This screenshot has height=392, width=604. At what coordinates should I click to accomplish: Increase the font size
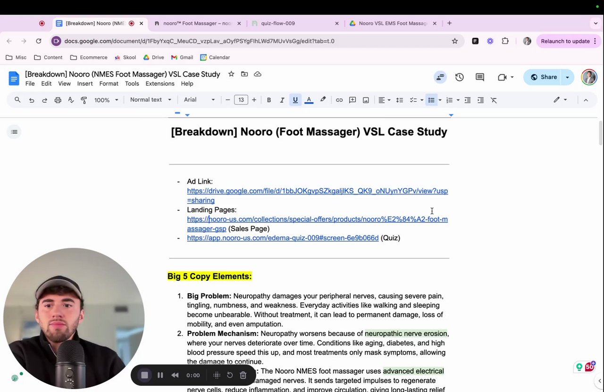254,100
